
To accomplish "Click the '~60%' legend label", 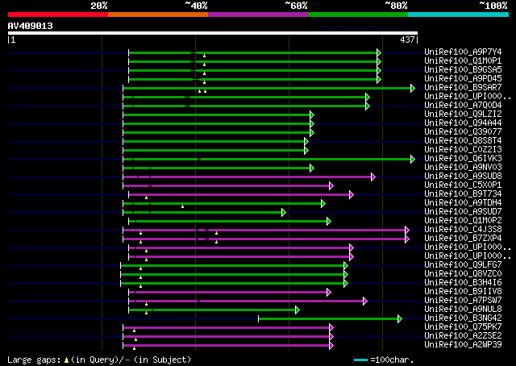I will pyautogui.click(x=296, y=6).
